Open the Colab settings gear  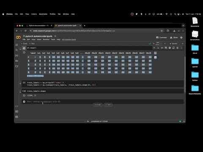pyautogui.click(x=181, y=38)
